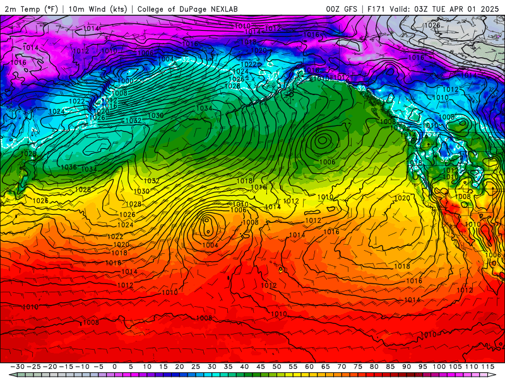Select the 80 value on the temperature scale
The height and width of the screenshot is (378, 505).
374,367
